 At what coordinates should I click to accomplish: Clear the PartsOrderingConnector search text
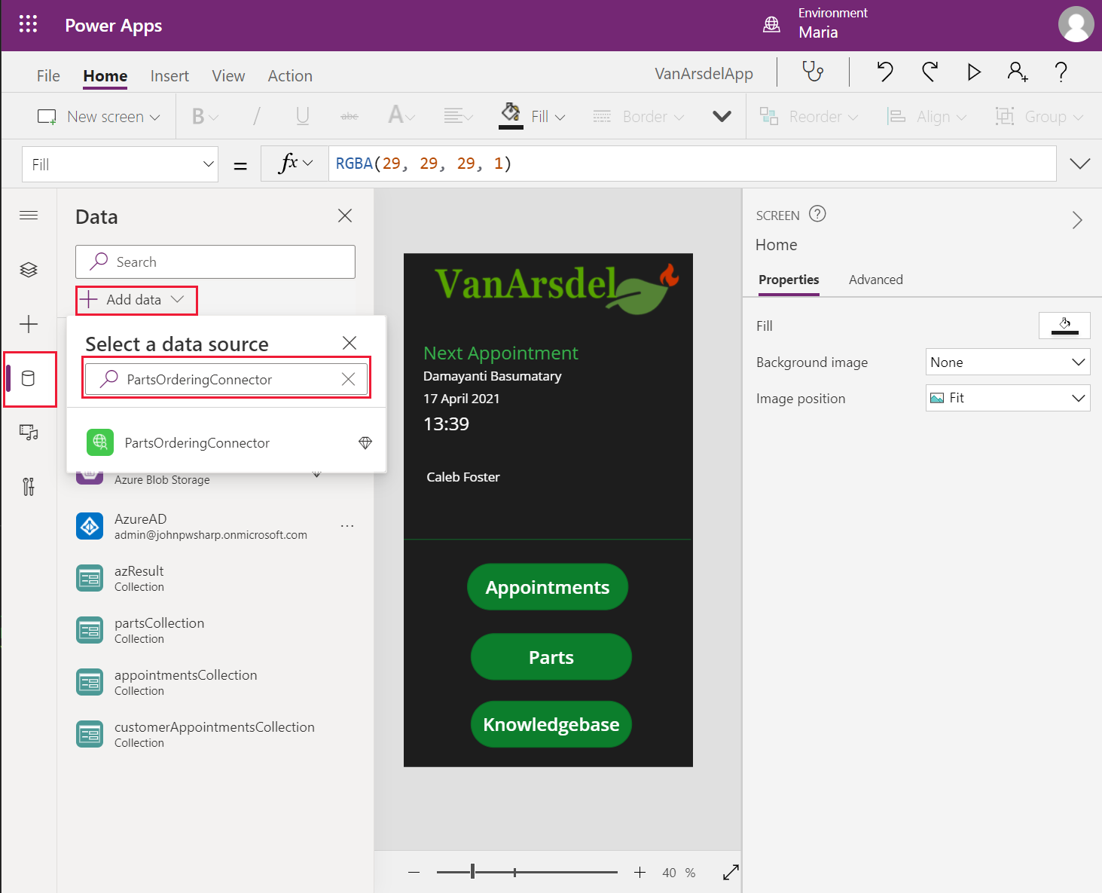[x=348, y=379]
